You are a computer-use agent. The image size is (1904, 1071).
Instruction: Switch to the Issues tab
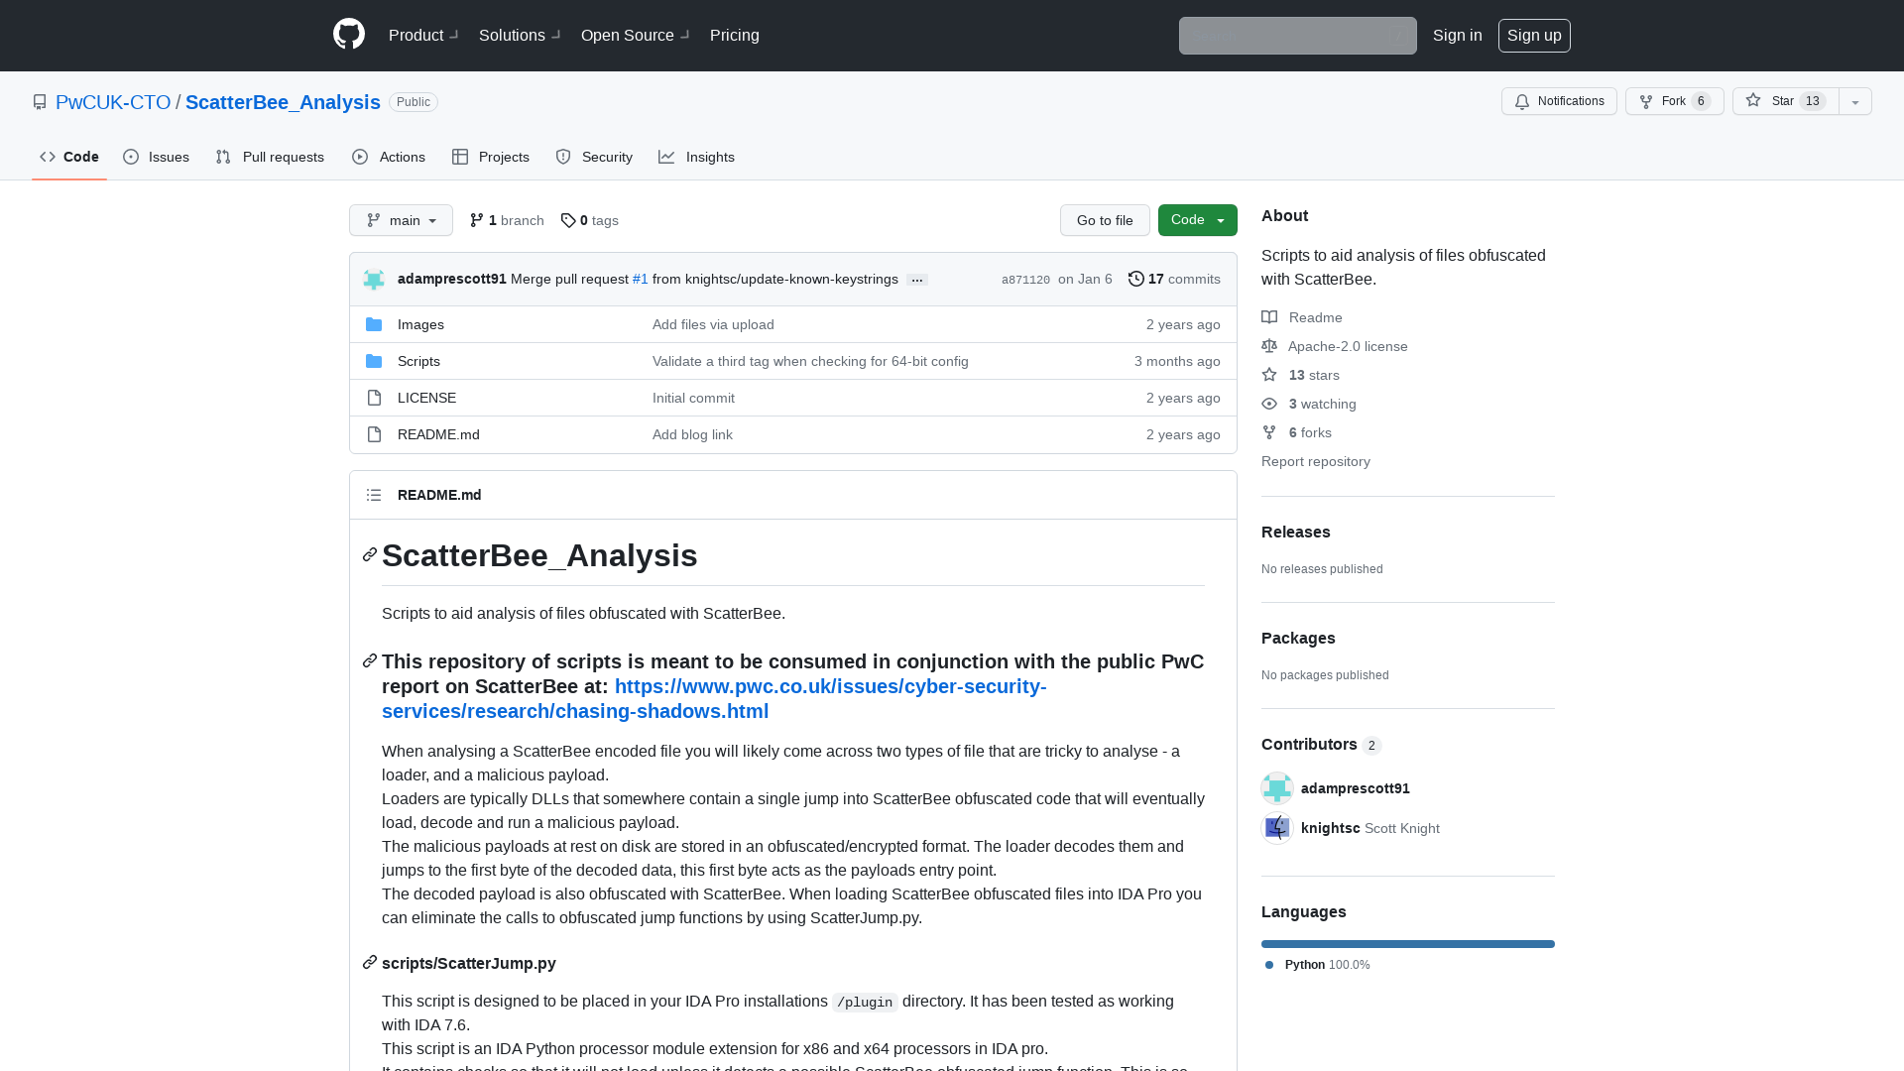coord(157,157)
